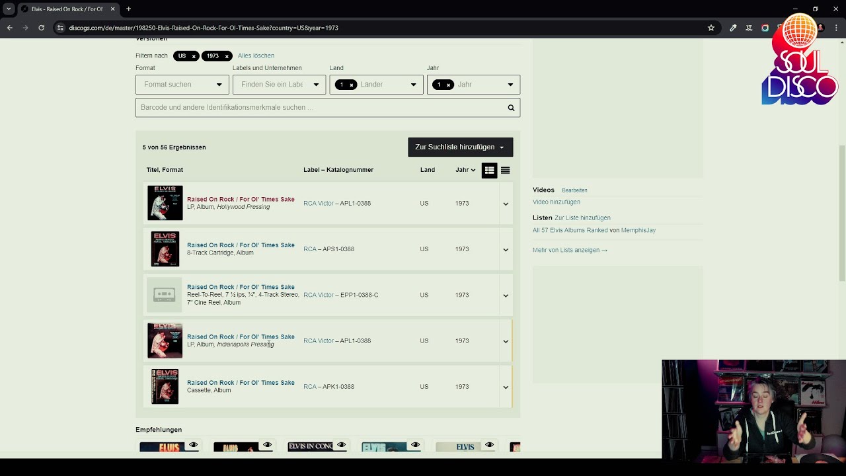
Task: Toggle eye icon on teal Elvis recommendation cover
Action: click(415, 445)
